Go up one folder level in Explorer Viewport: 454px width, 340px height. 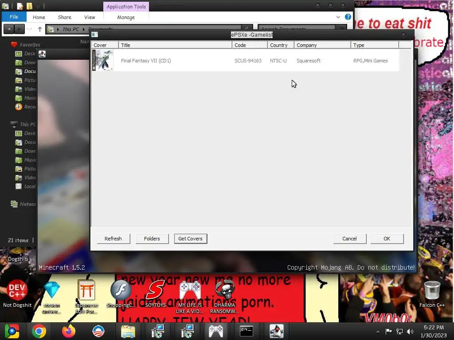pos(40,29)
